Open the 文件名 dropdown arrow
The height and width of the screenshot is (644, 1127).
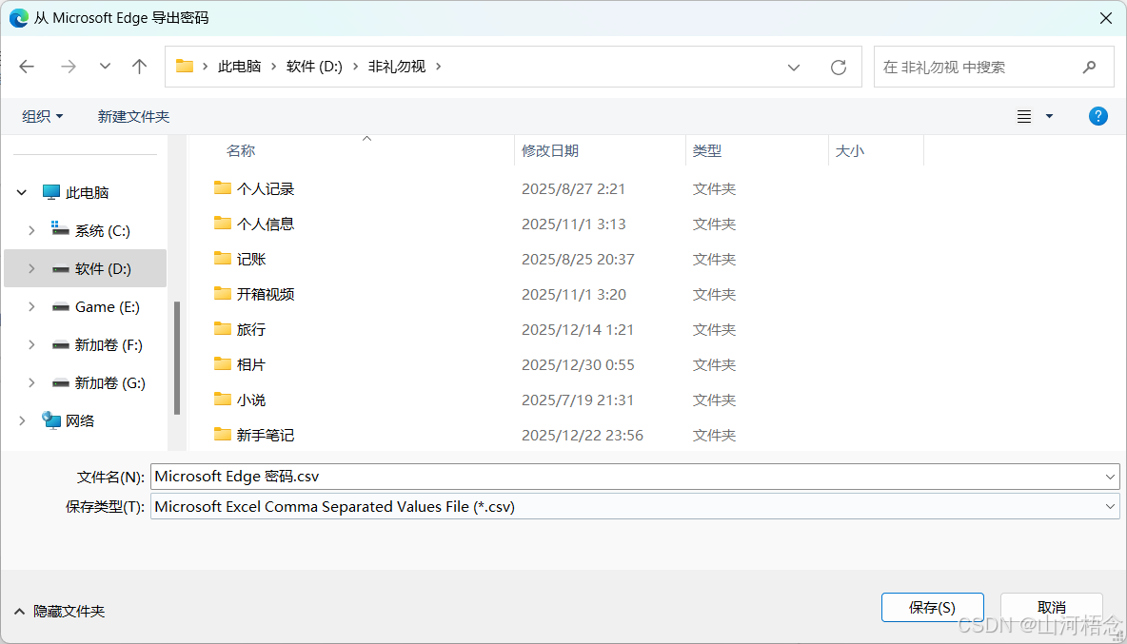point(1110,477)
